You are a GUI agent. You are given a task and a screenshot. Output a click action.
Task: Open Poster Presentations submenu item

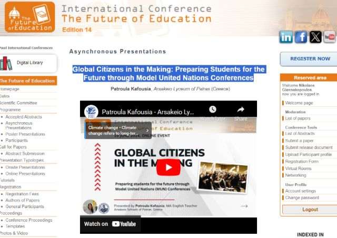click(25, 134)
